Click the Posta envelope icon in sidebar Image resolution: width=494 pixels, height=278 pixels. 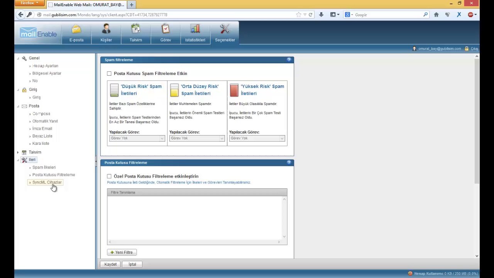pyautogui.click(x=24, y=106)
